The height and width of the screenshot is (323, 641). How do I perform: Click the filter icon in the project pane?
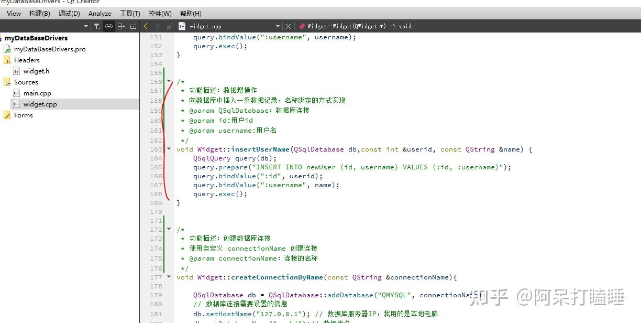(x=97, y=26)
